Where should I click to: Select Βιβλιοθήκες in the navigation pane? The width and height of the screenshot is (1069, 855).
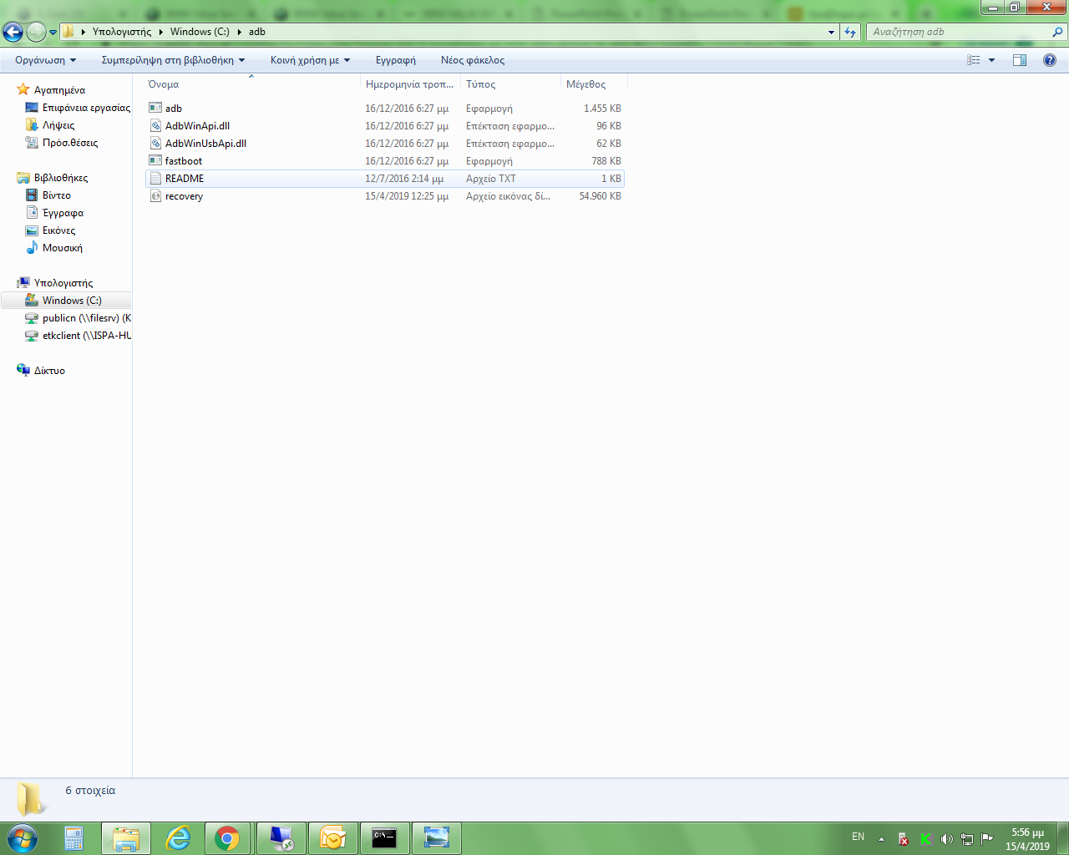pos(61,178)
